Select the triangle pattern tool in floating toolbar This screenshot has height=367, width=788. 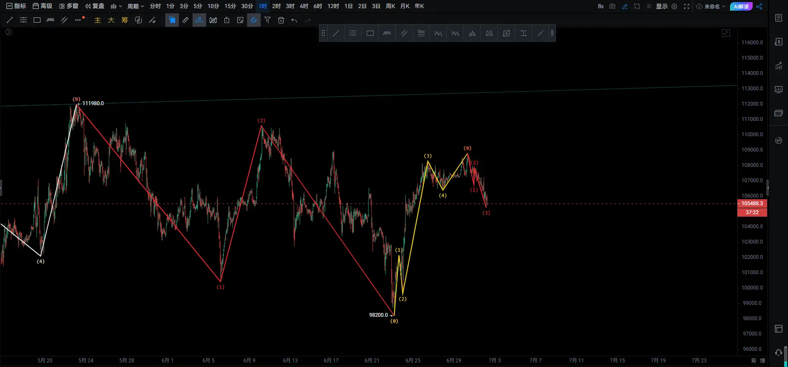472,33
